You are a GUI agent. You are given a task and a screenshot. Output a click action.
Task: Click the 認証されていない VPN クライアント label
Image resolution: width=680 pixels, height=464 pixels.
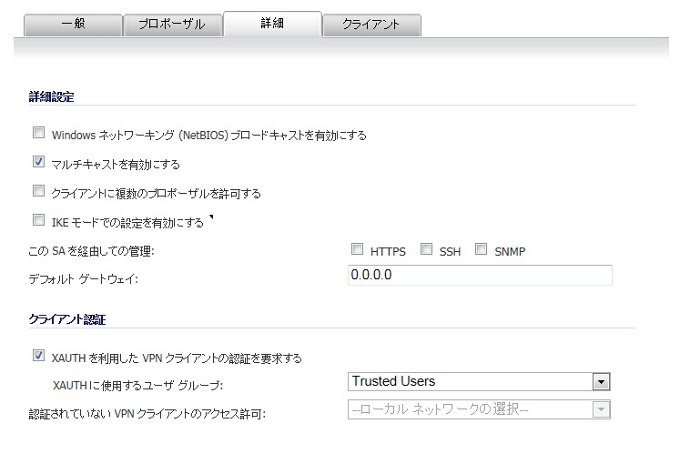[x=147, y=414]
